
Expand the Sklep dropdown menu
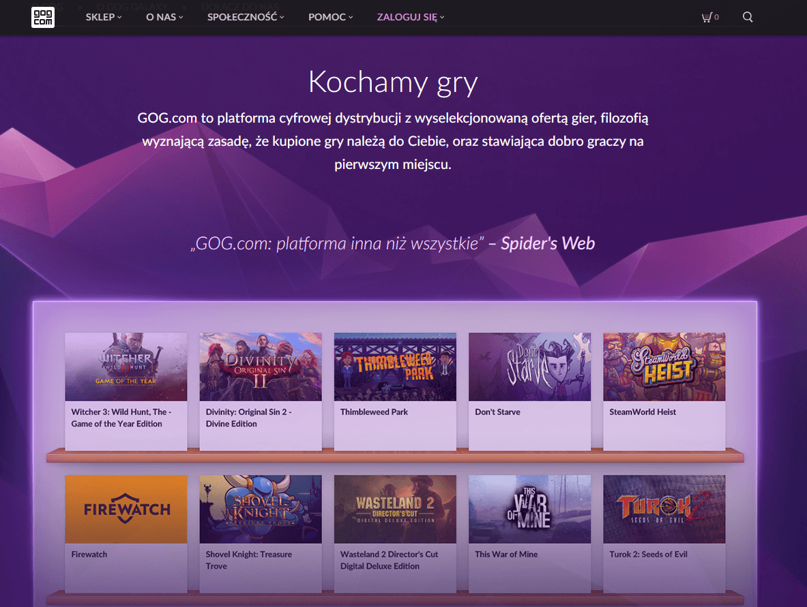tap(104, 17)
